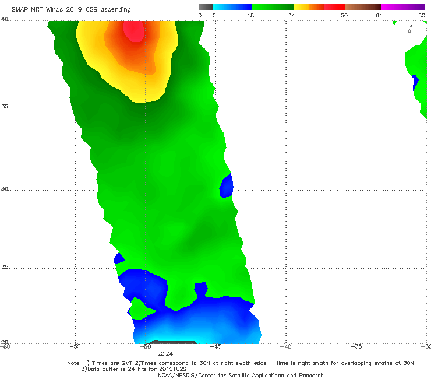This screenshot has height=379, width=431.
Task: Click the color bar label '34'
Action: tap(292, 15)
